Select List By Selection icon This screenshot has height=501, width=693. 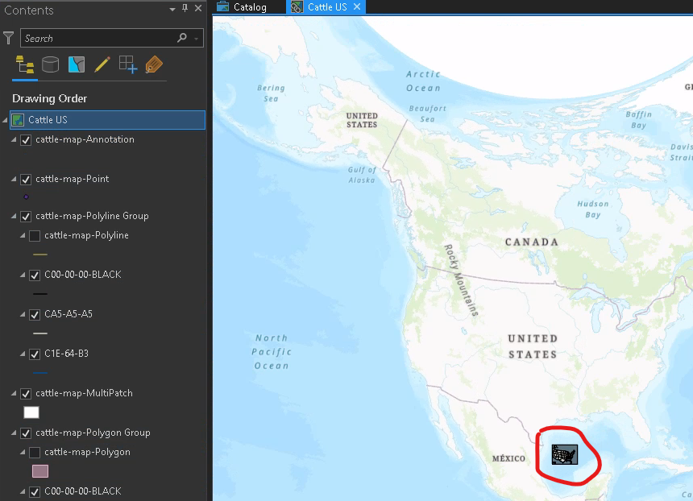click(x=77, y=65)
